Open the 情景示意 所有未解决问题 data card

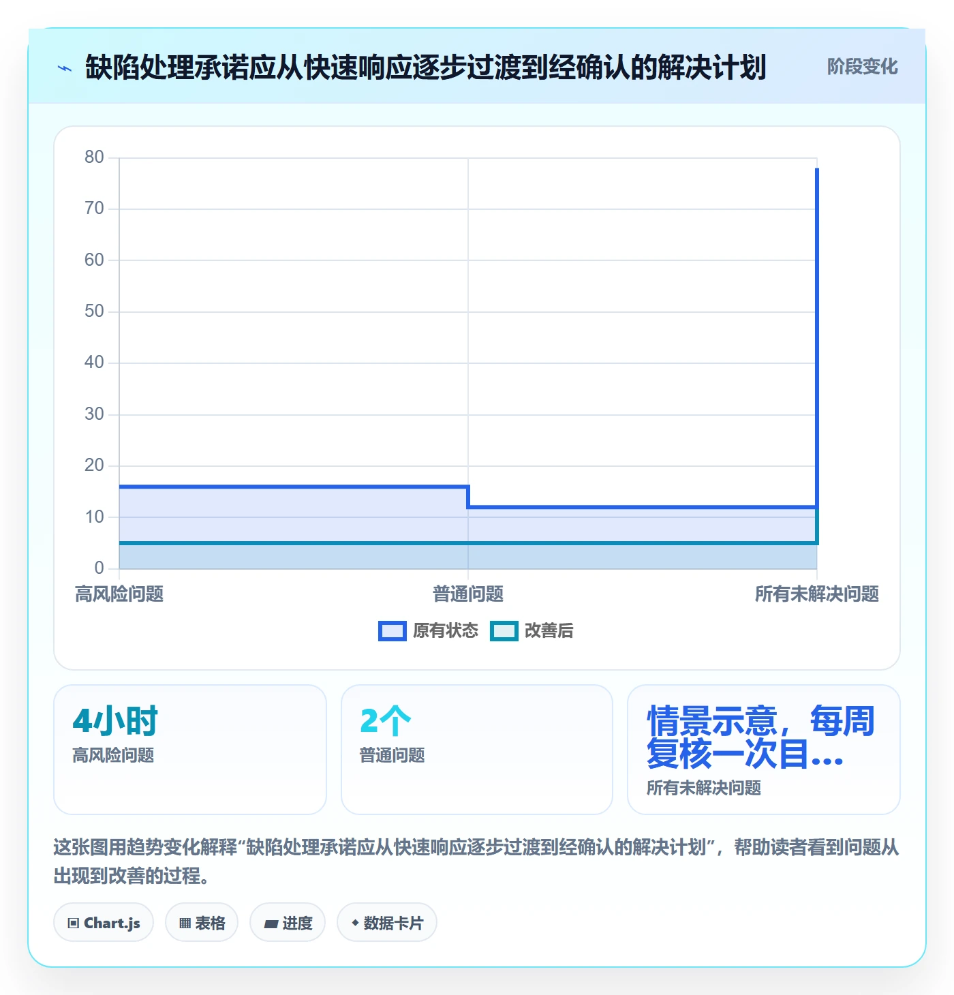[x=764, y=750]
